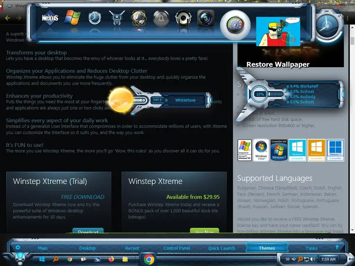Click the blue Windows 8 compatible badge
This screenshot has width=355, height=266.
(x=297, y=150)
